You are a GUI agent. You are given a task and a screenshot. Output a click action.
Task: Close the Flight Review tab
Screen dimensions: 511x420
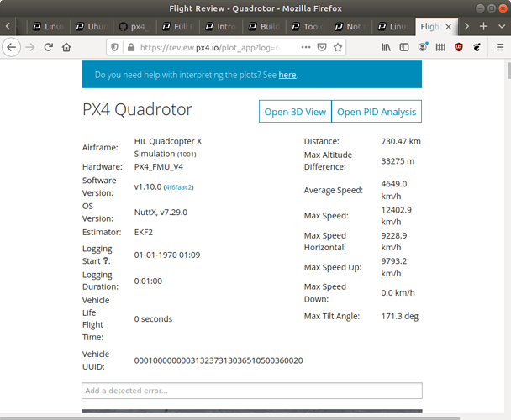(449, 27)
